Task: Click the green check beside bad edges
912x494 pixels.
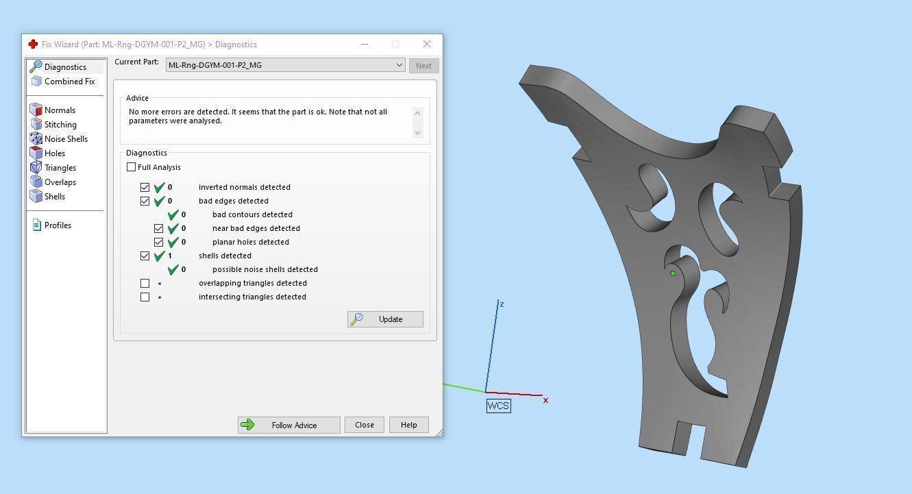Action: tap(160, 201)
